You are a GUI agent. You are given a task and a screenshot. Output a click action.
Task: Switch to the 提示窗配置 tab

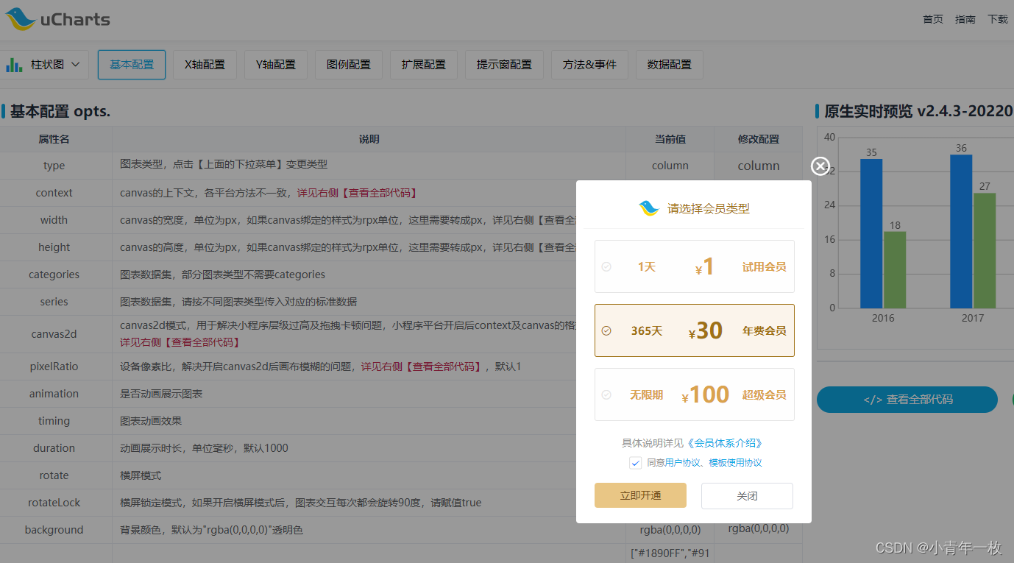pyautogui.click(x=504, y=65)
